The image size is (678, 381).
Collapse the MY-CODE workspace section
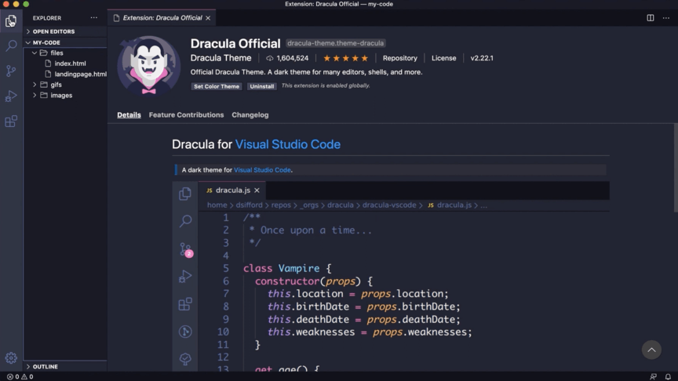[x=65, y=42]
